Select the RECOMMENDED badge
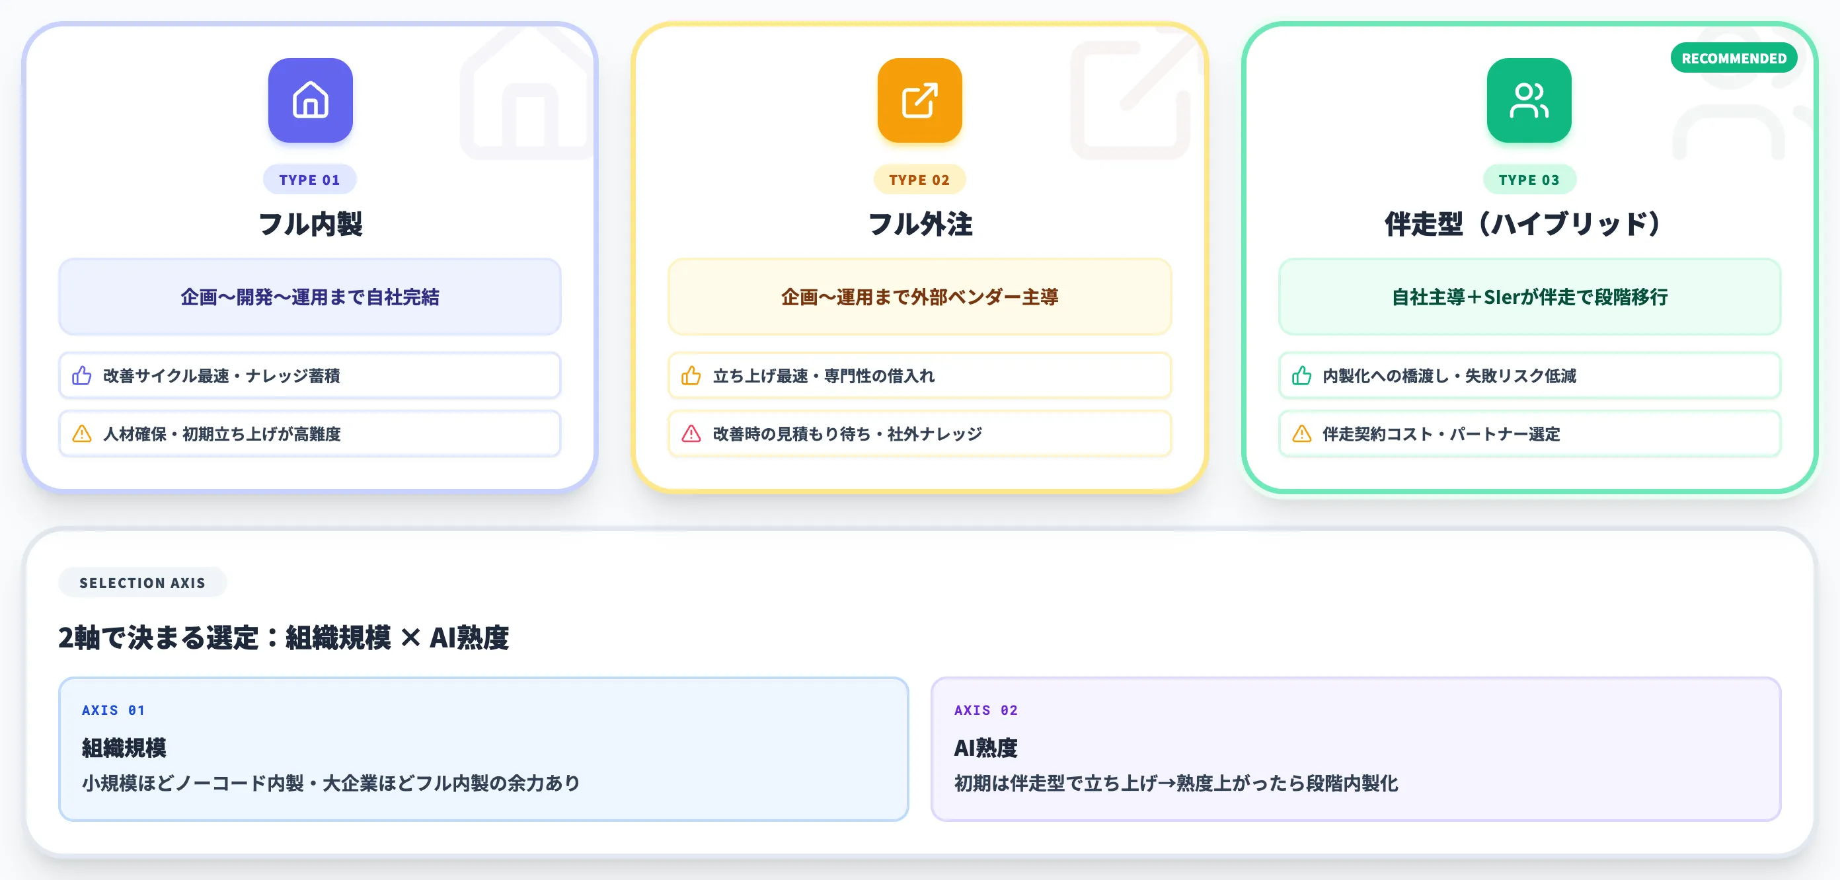Viewport: 1840px width, 880px height. pyautogui.click(x=1734, y=59)
